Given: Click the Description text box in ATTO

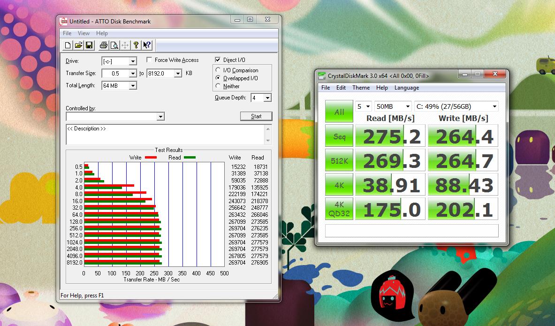Looking at the screenshot, I should click(165, 135).
